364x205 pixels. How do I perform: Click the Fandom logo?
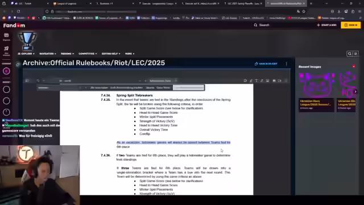[x=14, y=25]
